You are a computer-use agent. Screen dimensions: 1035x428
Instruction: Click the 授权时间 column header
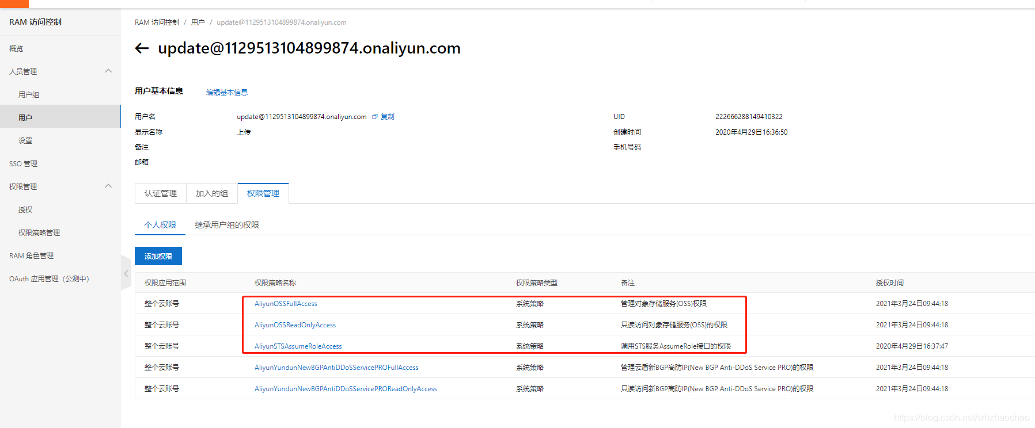[x=890, y=283]
